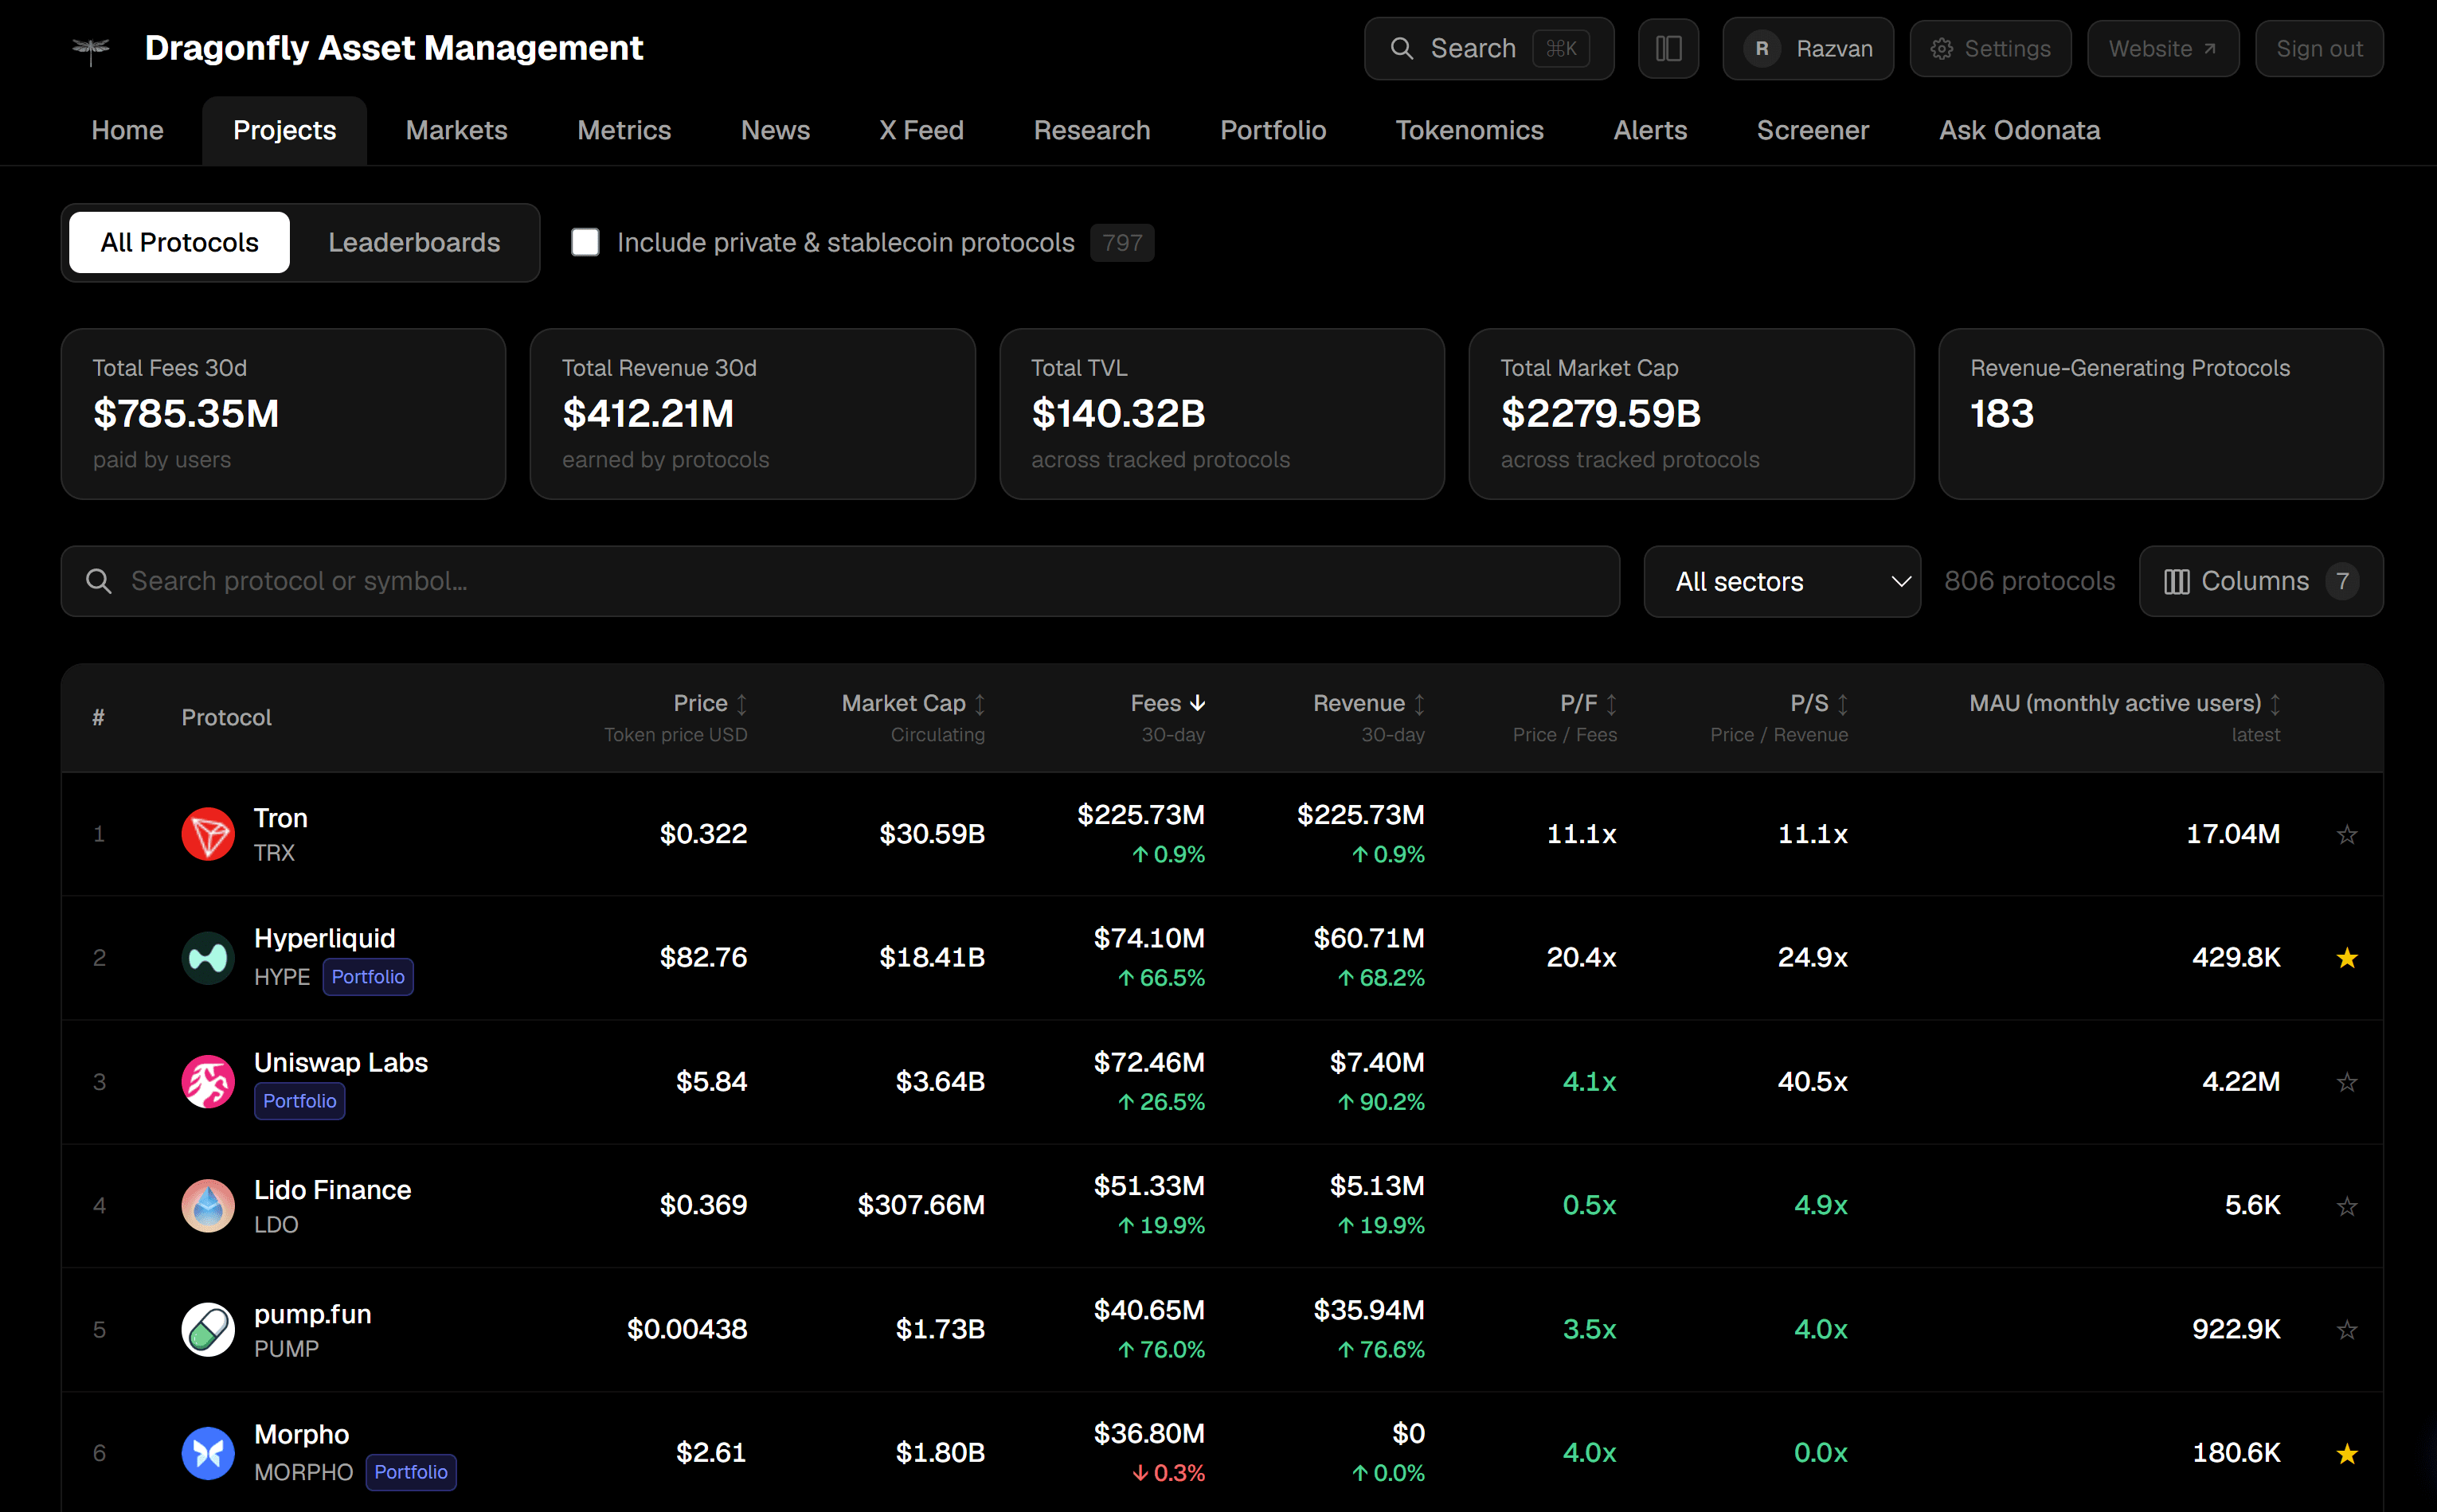Star the Tron row as favorite

coord(2347,834)
